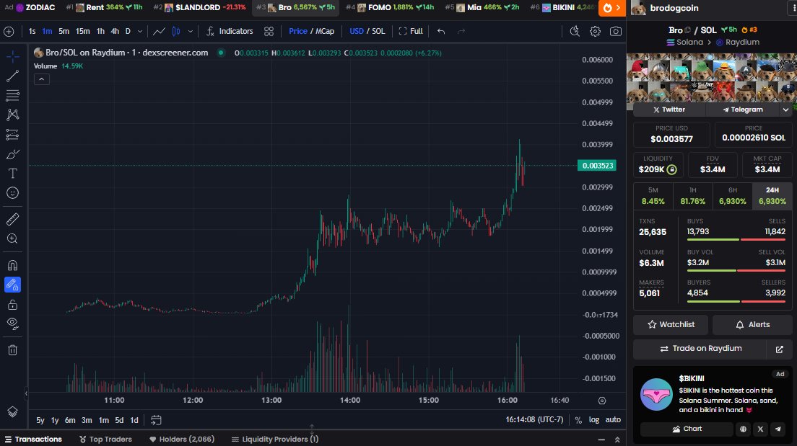Select the trend line drawing tool
The height and width of the screenshot is (446, 797).
13,76
